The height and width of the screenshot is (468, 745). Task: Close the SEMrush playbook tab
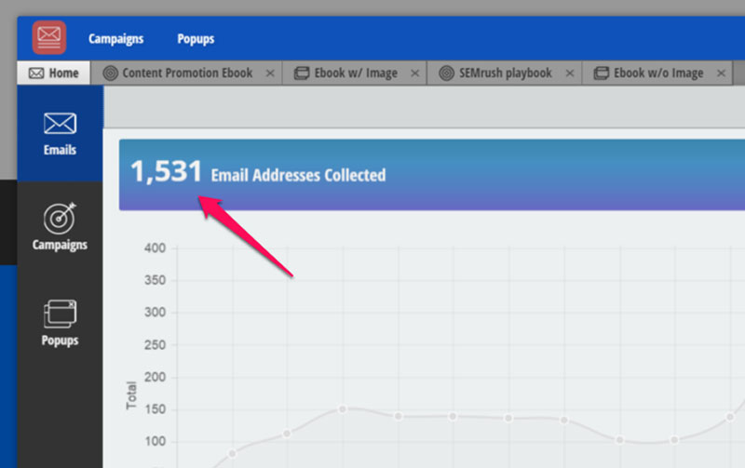click(x=569, y=74)
